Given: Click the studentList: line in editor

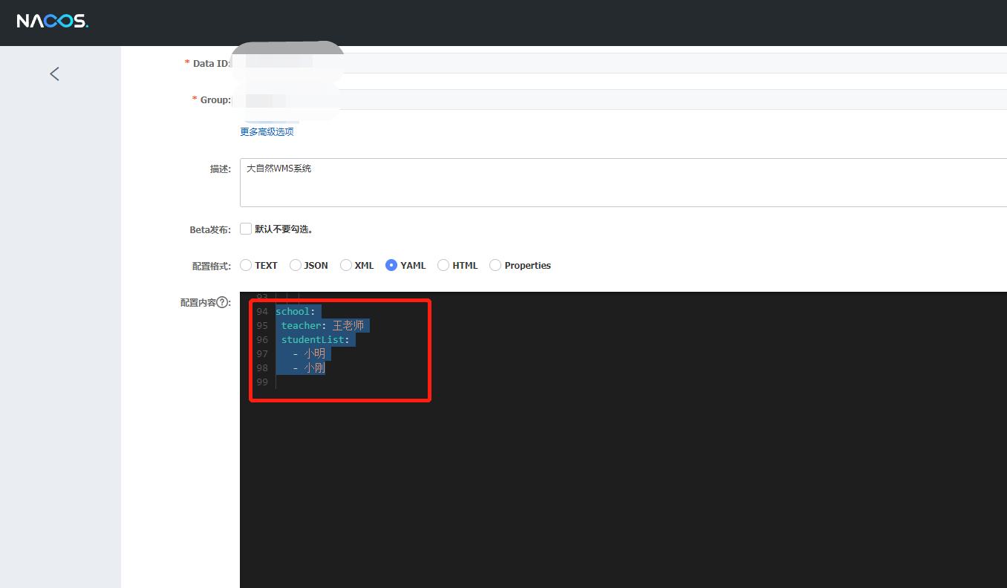Looking at the screenshot, I should point(315,340).
